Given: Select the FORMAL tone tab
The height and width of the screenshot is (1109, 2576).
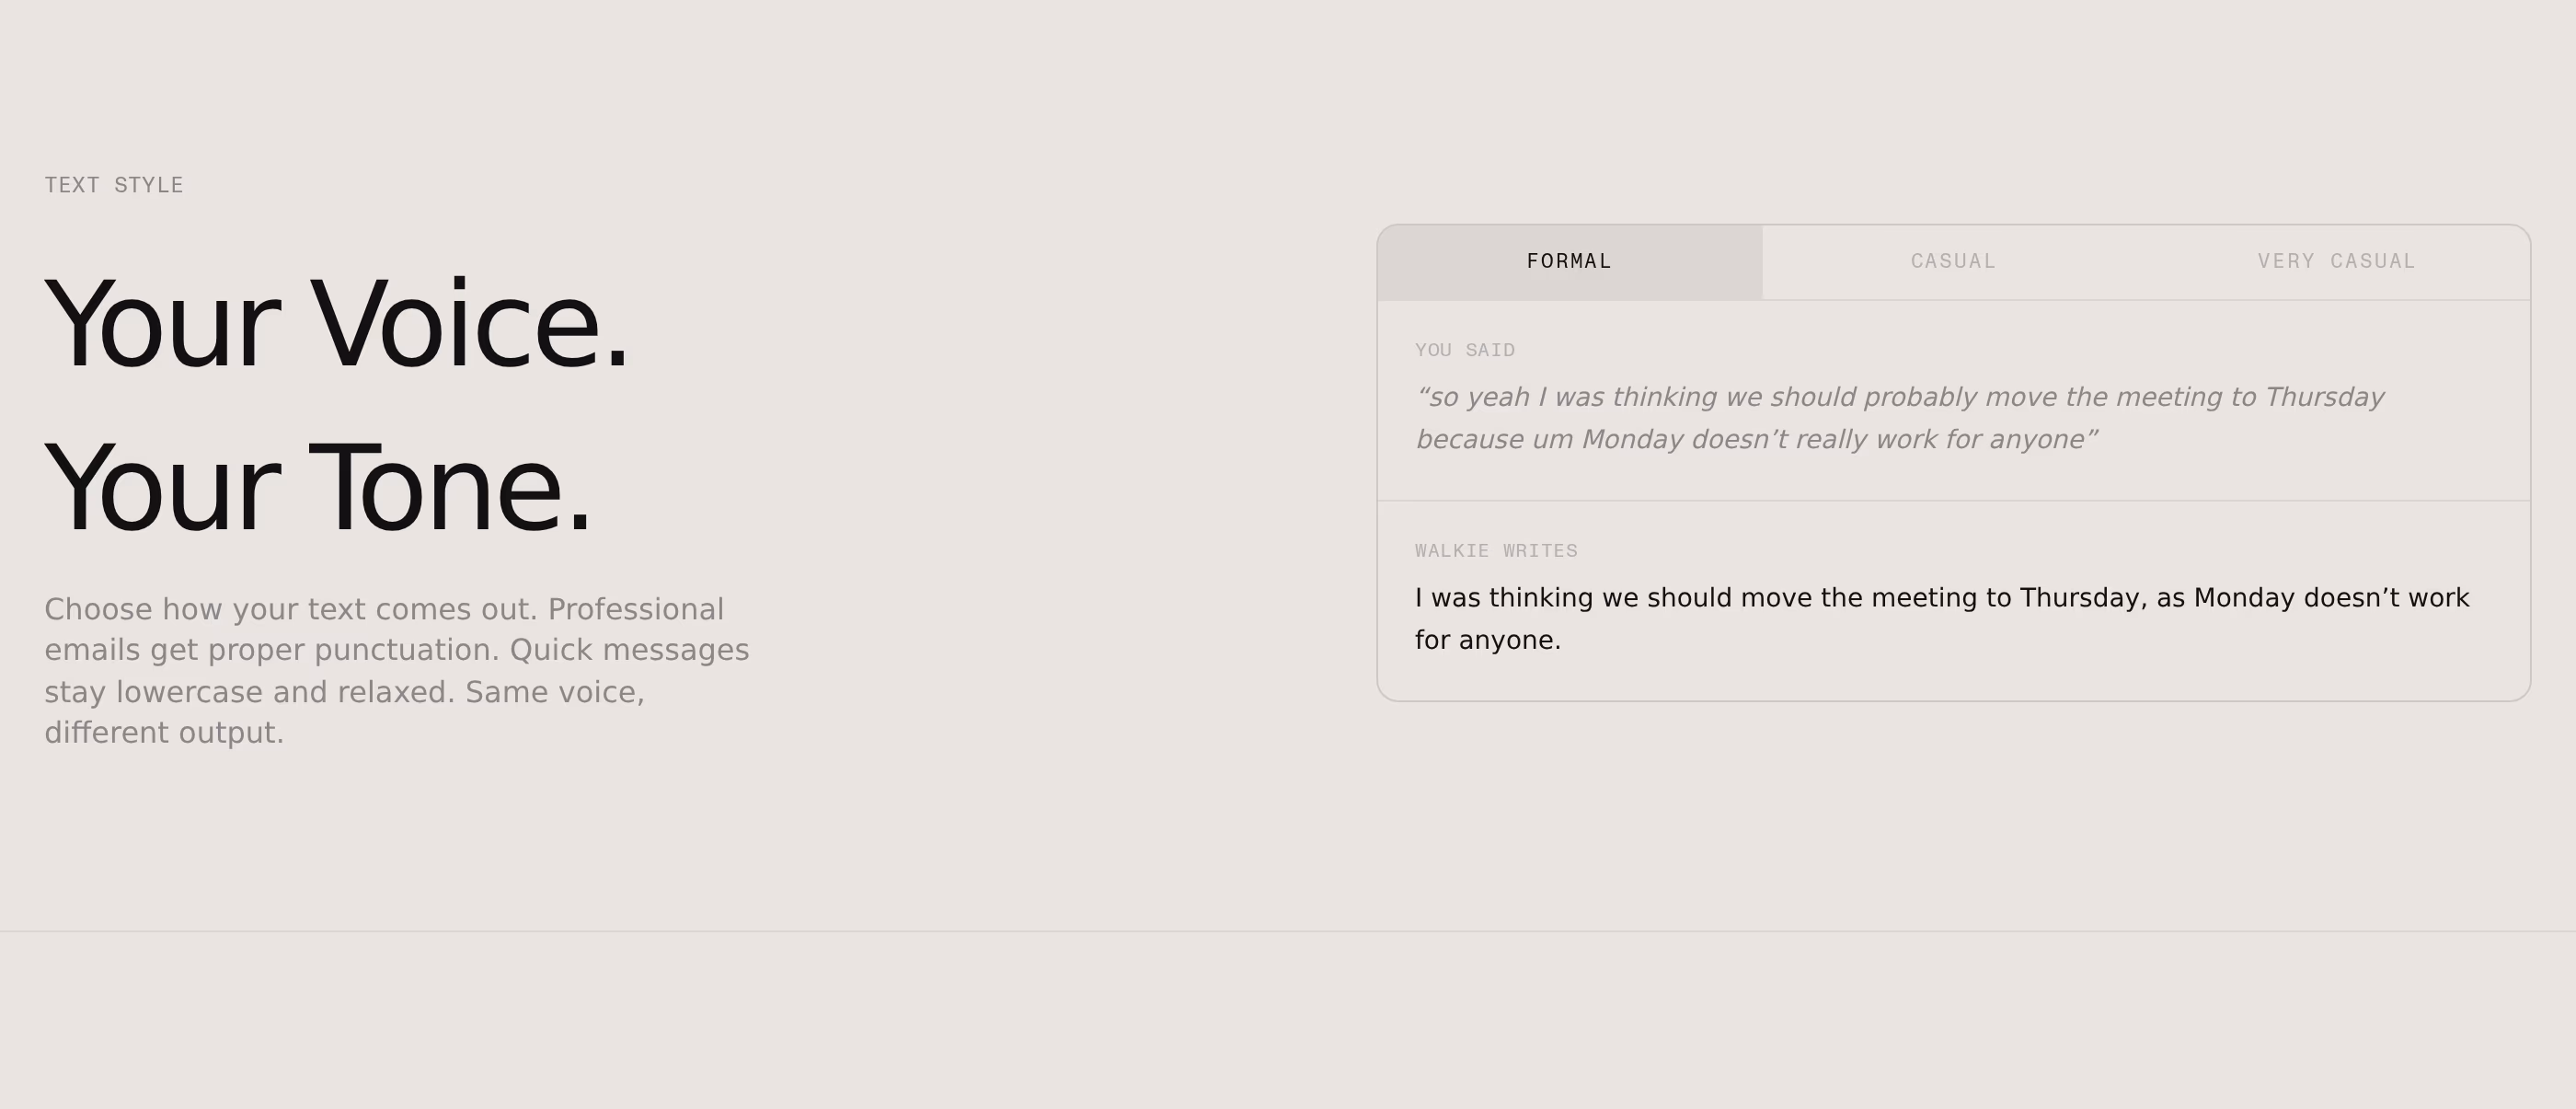Looking at the screenshot, I should coord(1569,262).
